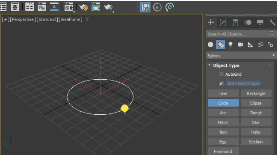This screenshot has width=278, height=155.
Task: Collapse the Object Type rollout
Action: [x=209, y=65]
